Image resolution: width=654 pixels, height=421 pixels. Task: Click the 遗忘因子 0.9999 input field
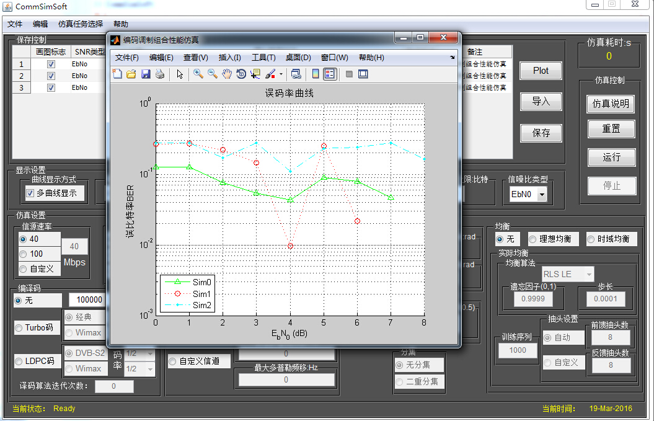pos(532,299)
